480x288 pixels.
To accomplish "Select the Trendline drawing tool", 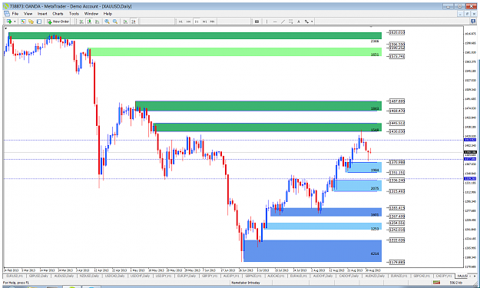I will [283, 22].
